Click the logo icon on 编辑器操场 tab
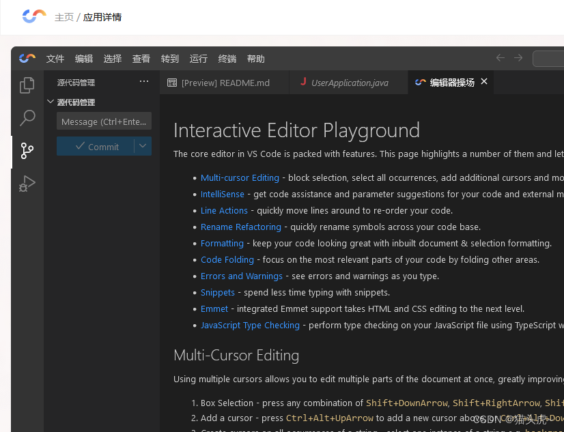The image size is (564, 432). point(421,83)
